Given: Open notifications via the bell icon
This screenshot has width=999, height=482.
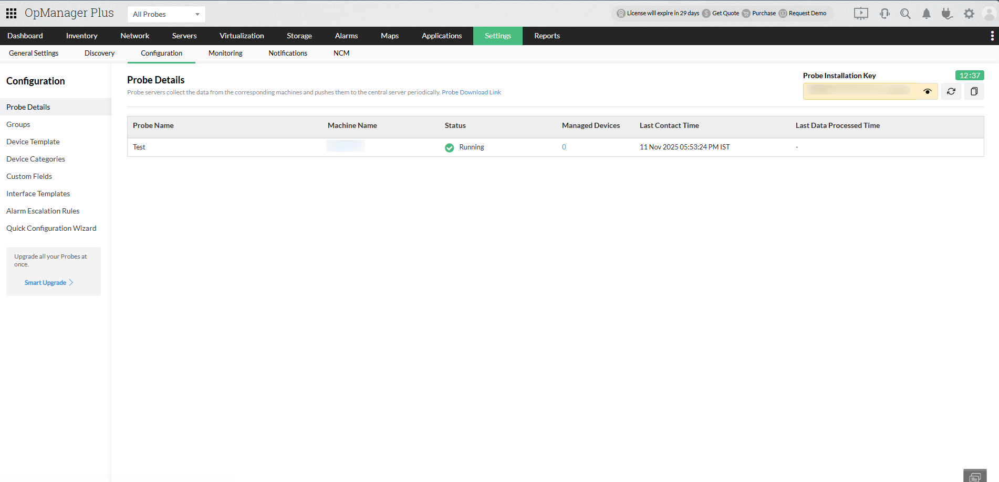Looking at the screenshot, I should pos(926,13).
